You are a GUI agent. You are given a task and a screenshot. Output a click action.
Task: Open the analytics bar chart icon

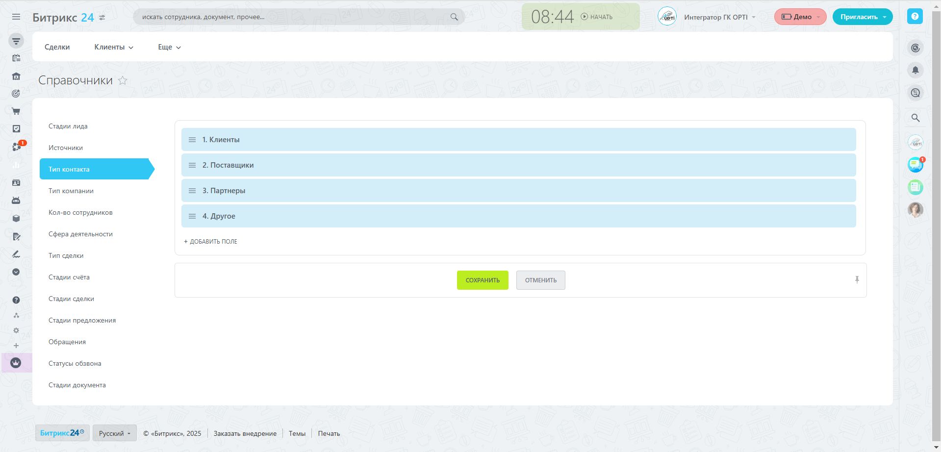click(x=16, y=165)
